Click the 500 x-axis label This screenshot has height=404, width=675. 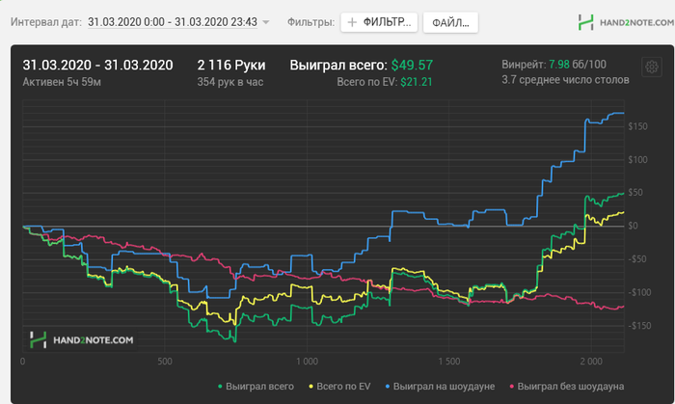(x=165, y=362)
